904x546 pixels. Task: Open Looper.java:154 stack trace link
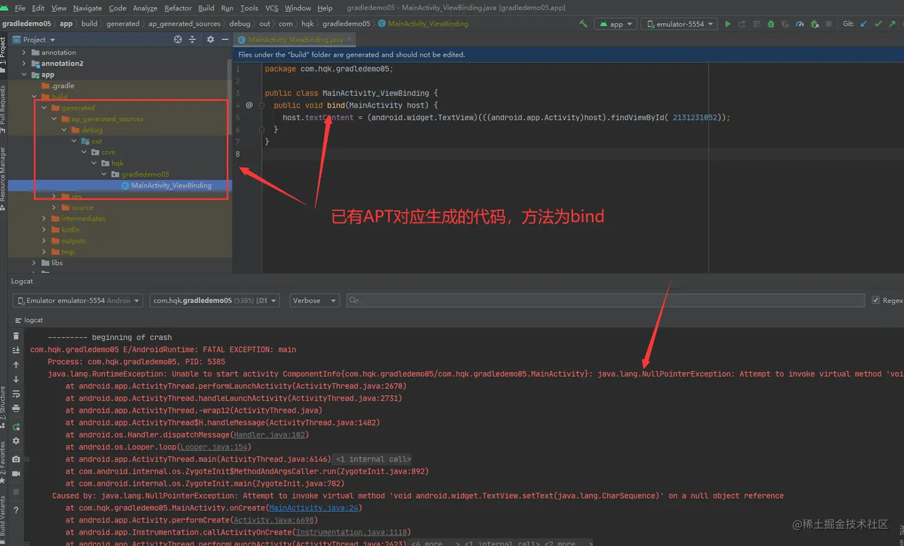214,447
